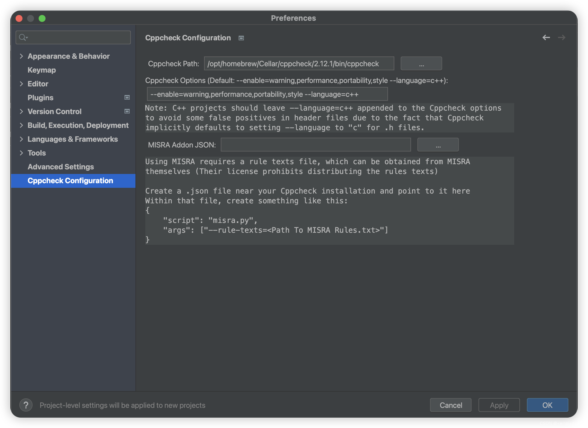The height and width of the screenshot is (428, 588).
Task: Expand the Appearance & Behavior section
Action: 22,56
